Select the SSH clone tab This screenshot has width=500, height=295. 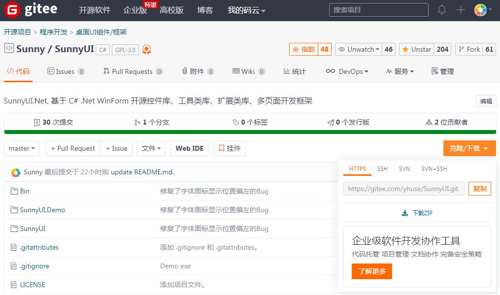click(x=382, y=169)
